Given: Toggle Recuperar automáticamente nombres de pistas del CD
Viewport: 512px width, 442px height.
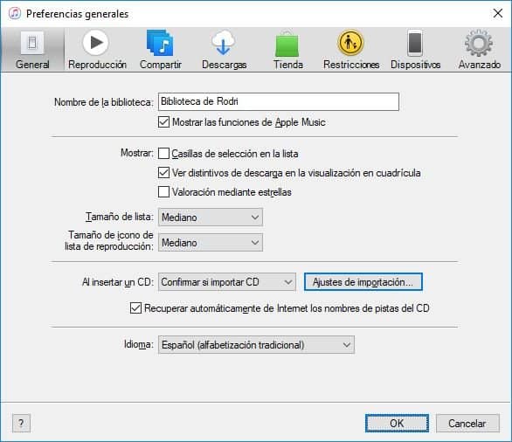Looking at the screenshot, I should coord(135,308).
